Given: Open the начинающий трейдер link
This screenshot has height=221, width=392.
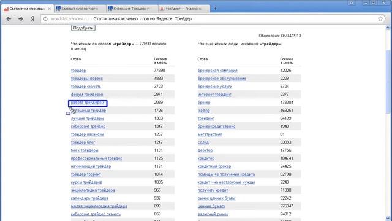Looking at the screenshot, I should pyautogui.click(x=91, y=166).
